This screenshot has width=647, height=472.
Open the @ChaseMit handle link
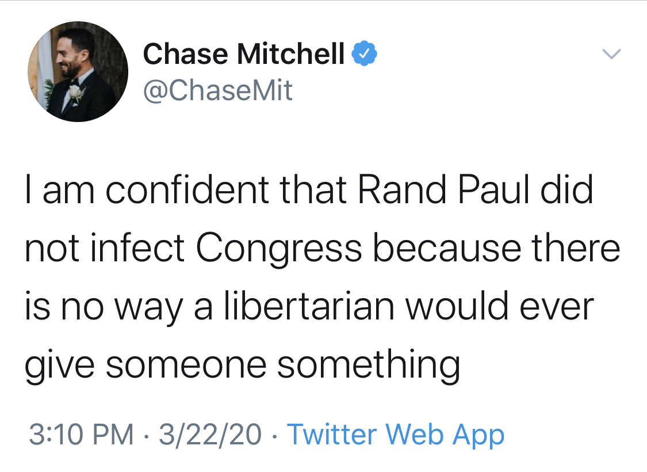[x=217, y=90]
